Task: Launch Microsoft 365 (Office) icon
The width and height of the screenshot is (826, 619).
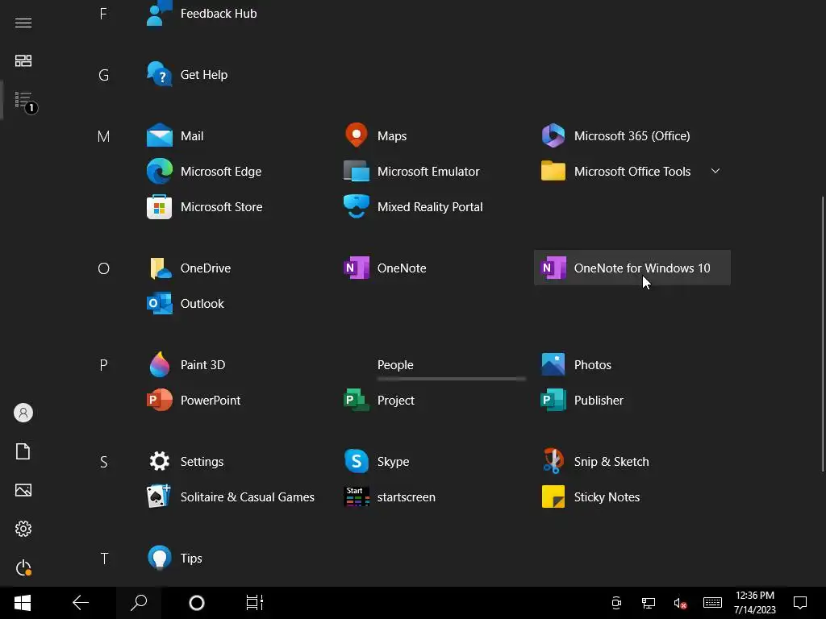Action: point(553,135)
